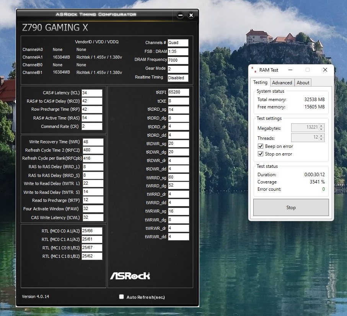This screenshot has height=316, width=347.
Task: Open the About tab in RAM Test
Action: coord(303,83)
